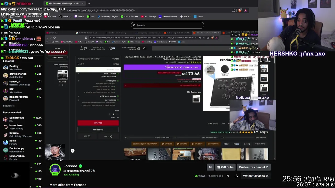Click the share page icon in address bar
This screenshot has height=188, width=335.
233,10
